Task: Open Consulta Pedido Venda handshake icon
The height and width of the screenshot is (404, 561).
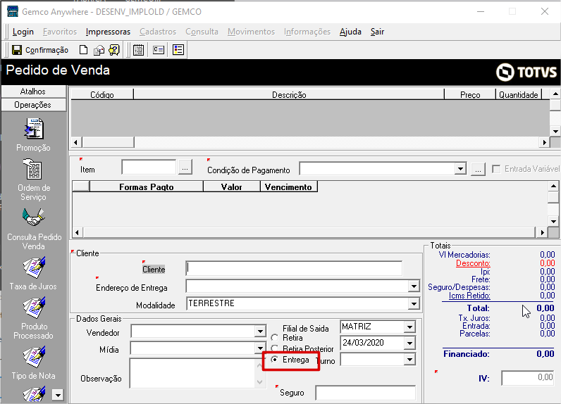Action: [33, 217]
